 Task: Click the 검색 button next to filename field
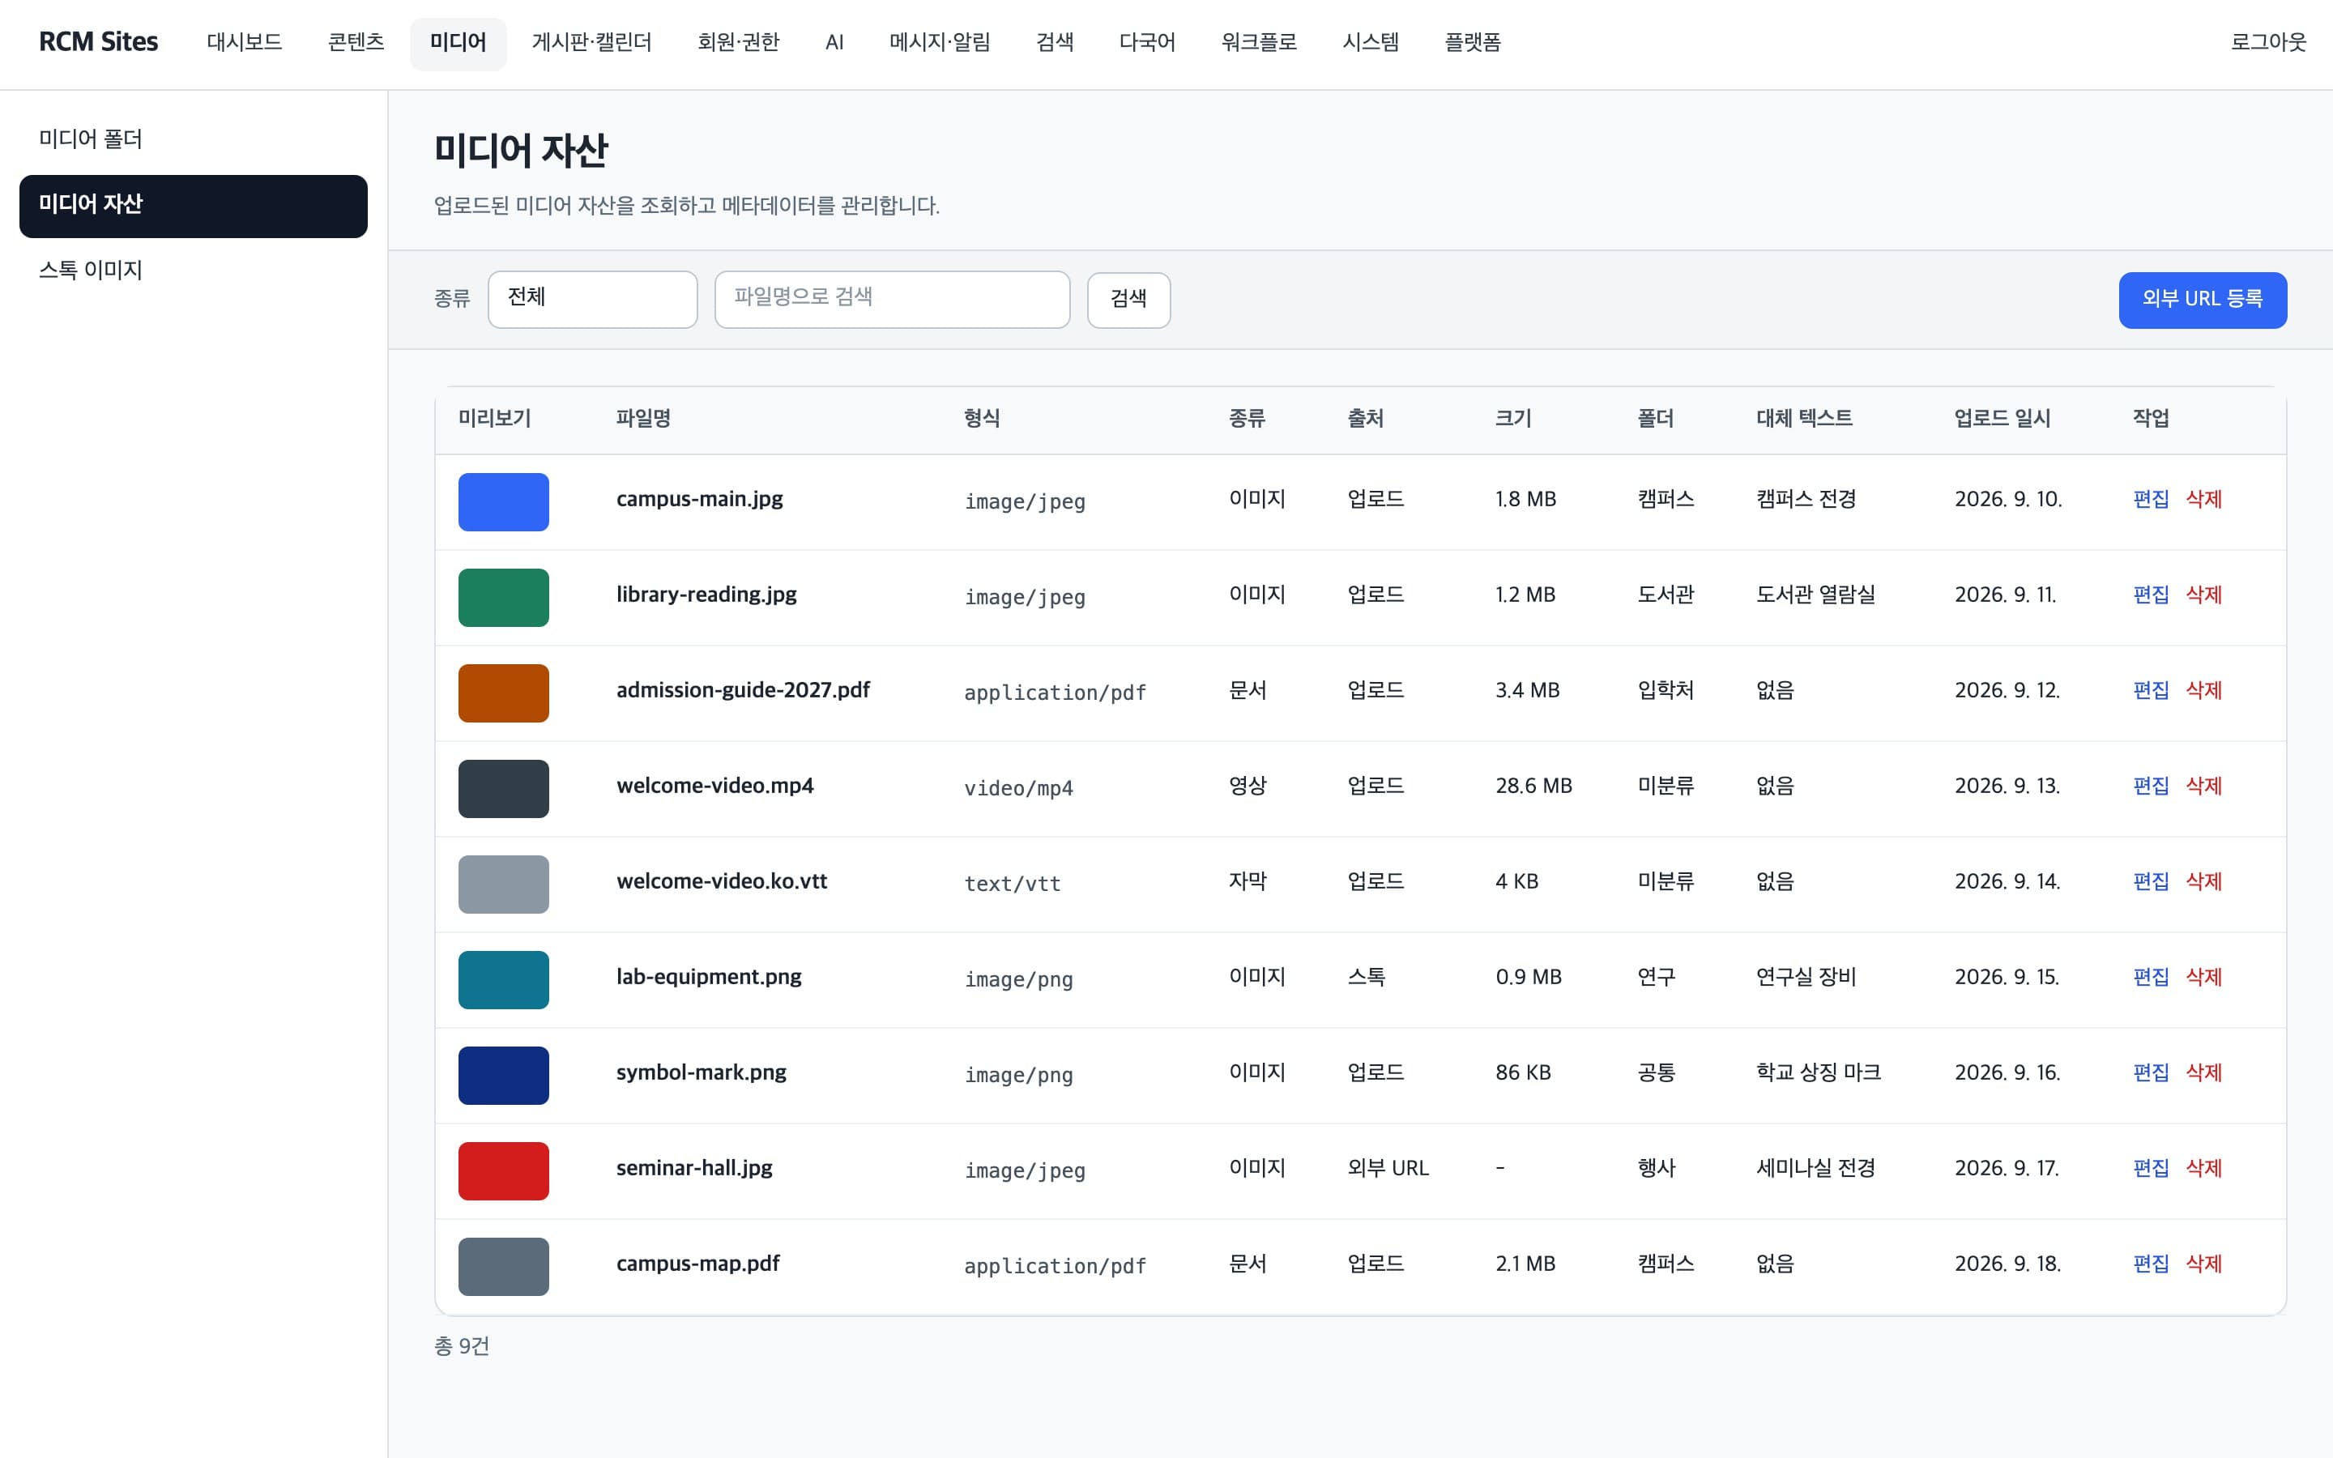point(1128,300)
